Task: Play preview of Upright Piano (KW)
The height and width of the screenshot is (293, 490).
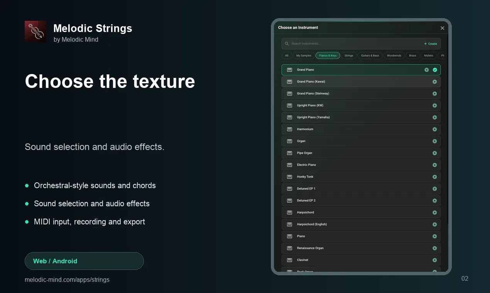Action: (x=434, y=106)
